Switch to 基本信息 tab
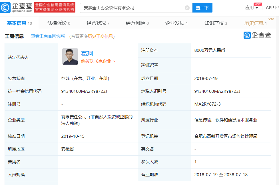 tap(17, 23)
